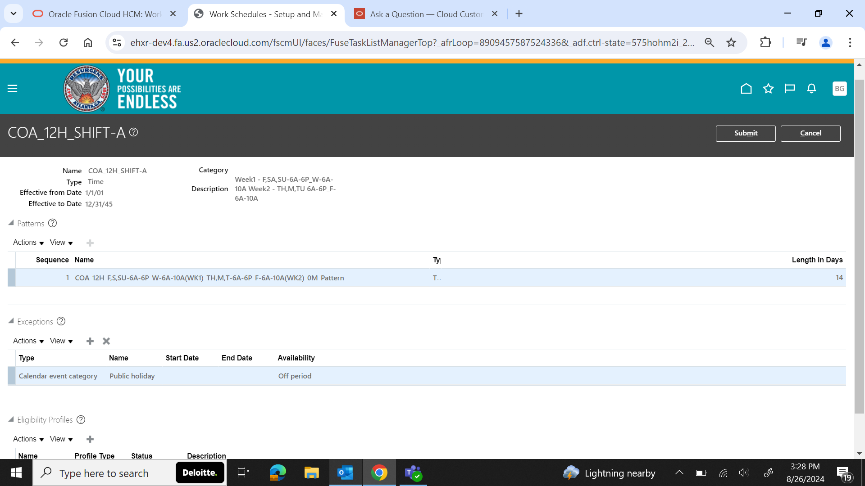Open help for Patterns section
Viewport: 865px width, 486px height.
(52, 223)
